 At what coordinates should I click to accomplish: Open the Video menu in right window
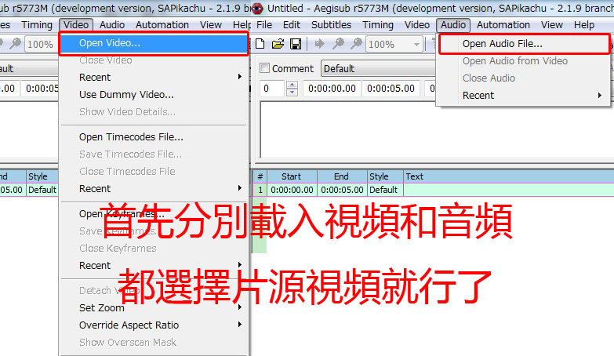click(417, 24)
